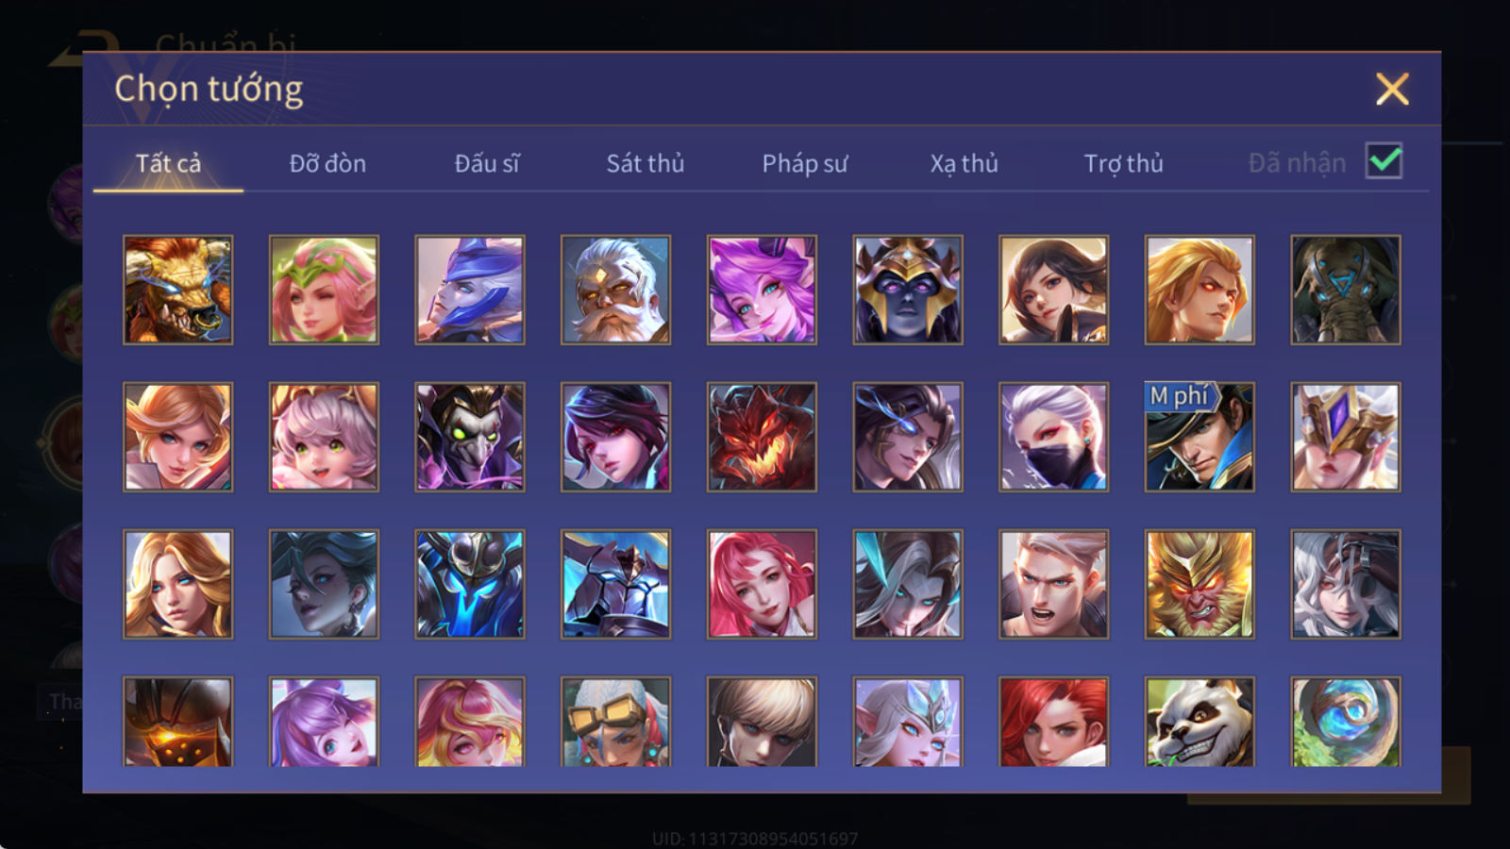Image resolution: width=1510 pixels, height=849 pixels.
Task: Select the golden monkey king hero portrait
Action: point(1200,584)
